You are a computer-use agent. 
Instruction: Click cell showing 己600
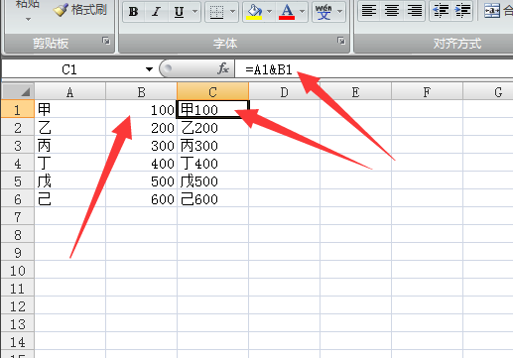coord(212,198)
